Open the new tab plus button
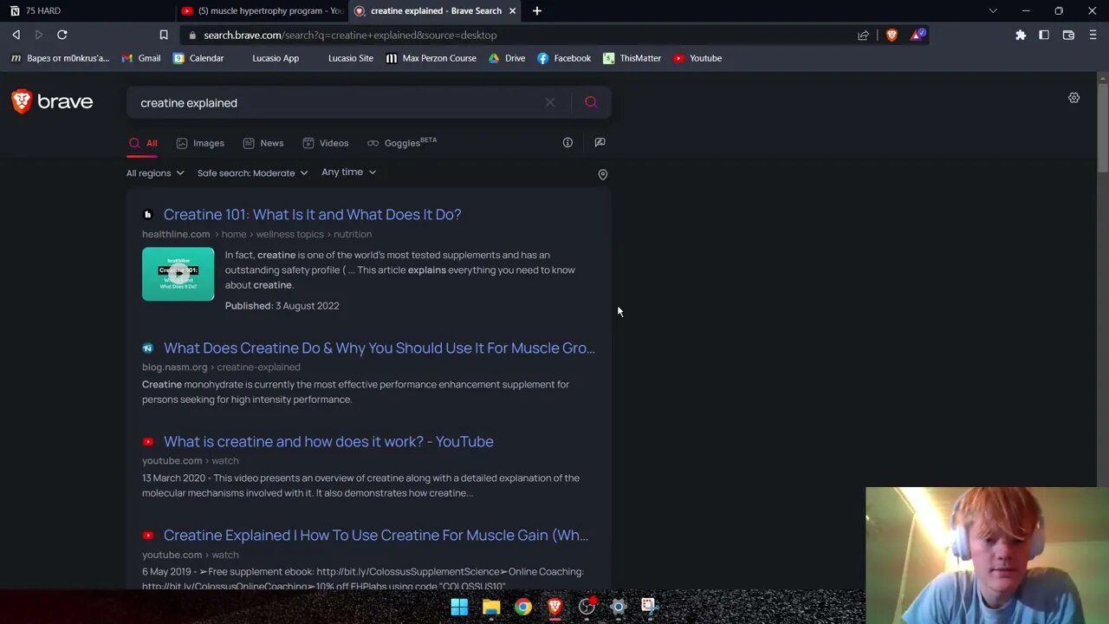The width and height of the screenshot is (1109, 624). tap(537, 10)
